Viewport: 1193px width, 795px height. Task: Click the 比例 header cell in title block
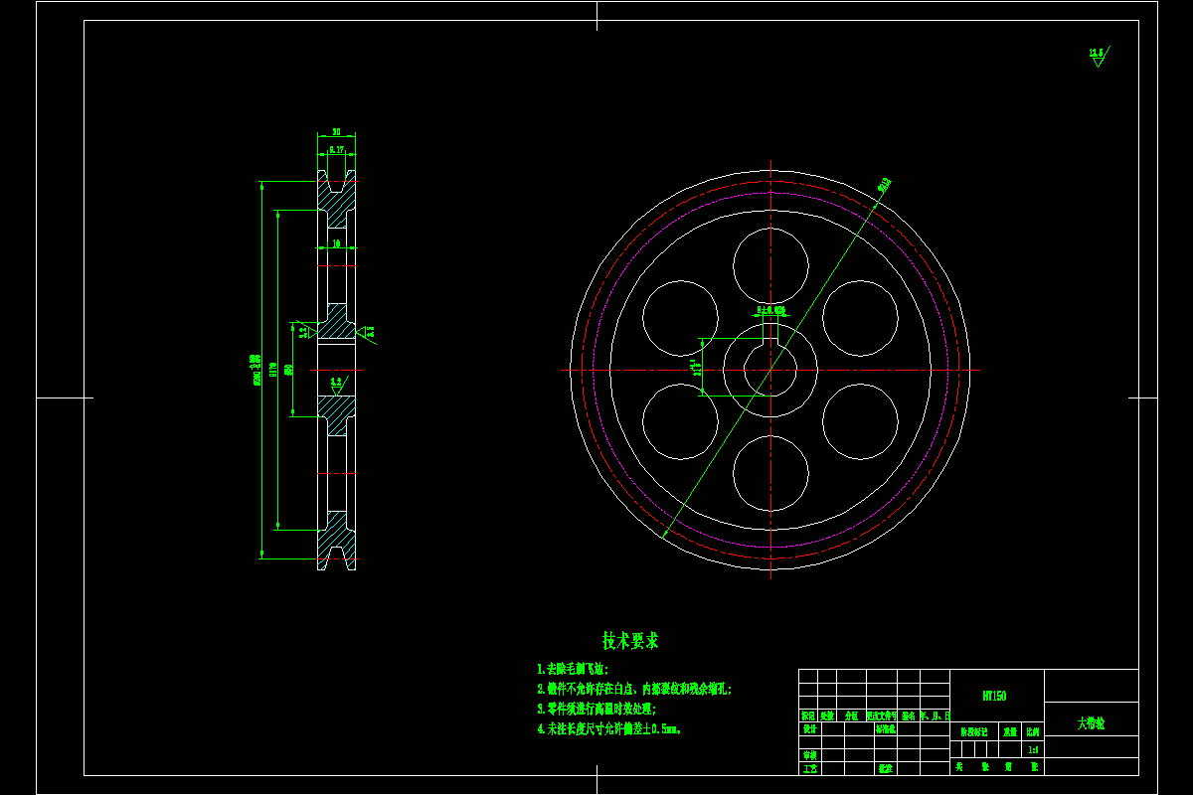pyautogui.click(x=1033, y=730)
